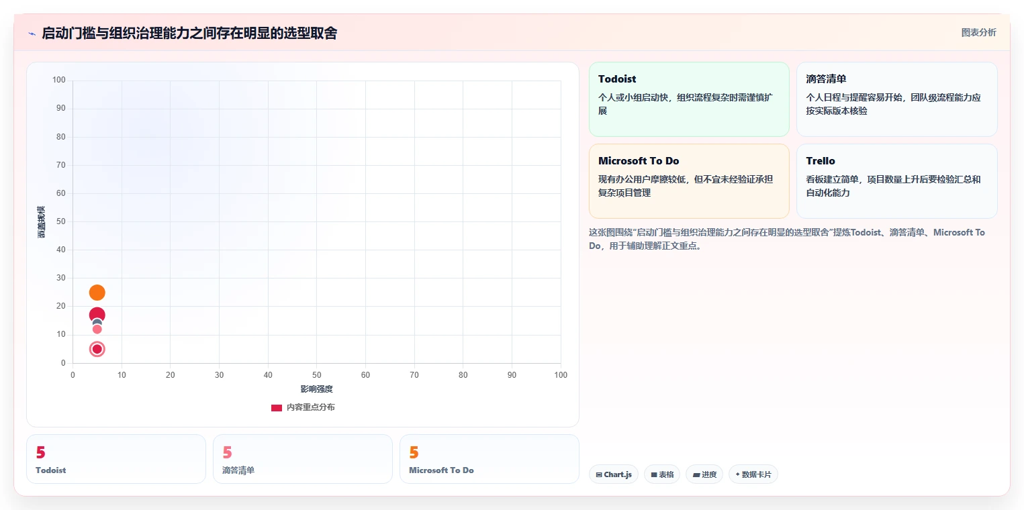Click the lightning icon beside the title

[32, 34]
